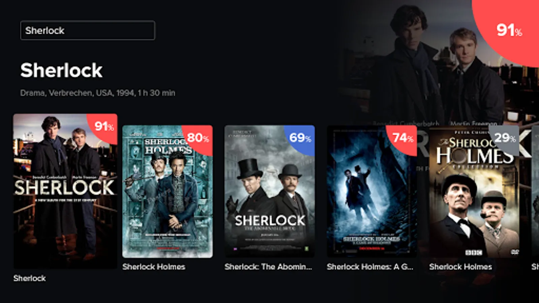Open the Sherlock poster with 91% rating
The image size is (539, 303).
tap(65, 191)
